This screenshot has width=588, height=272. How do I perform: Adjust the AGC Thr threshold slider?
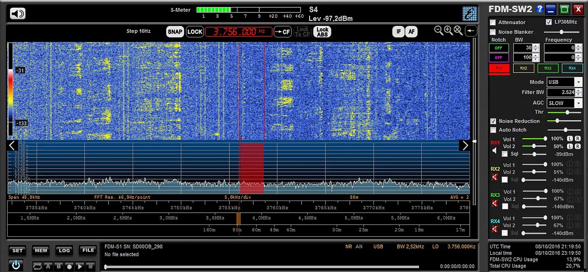[x=564, y=112]
